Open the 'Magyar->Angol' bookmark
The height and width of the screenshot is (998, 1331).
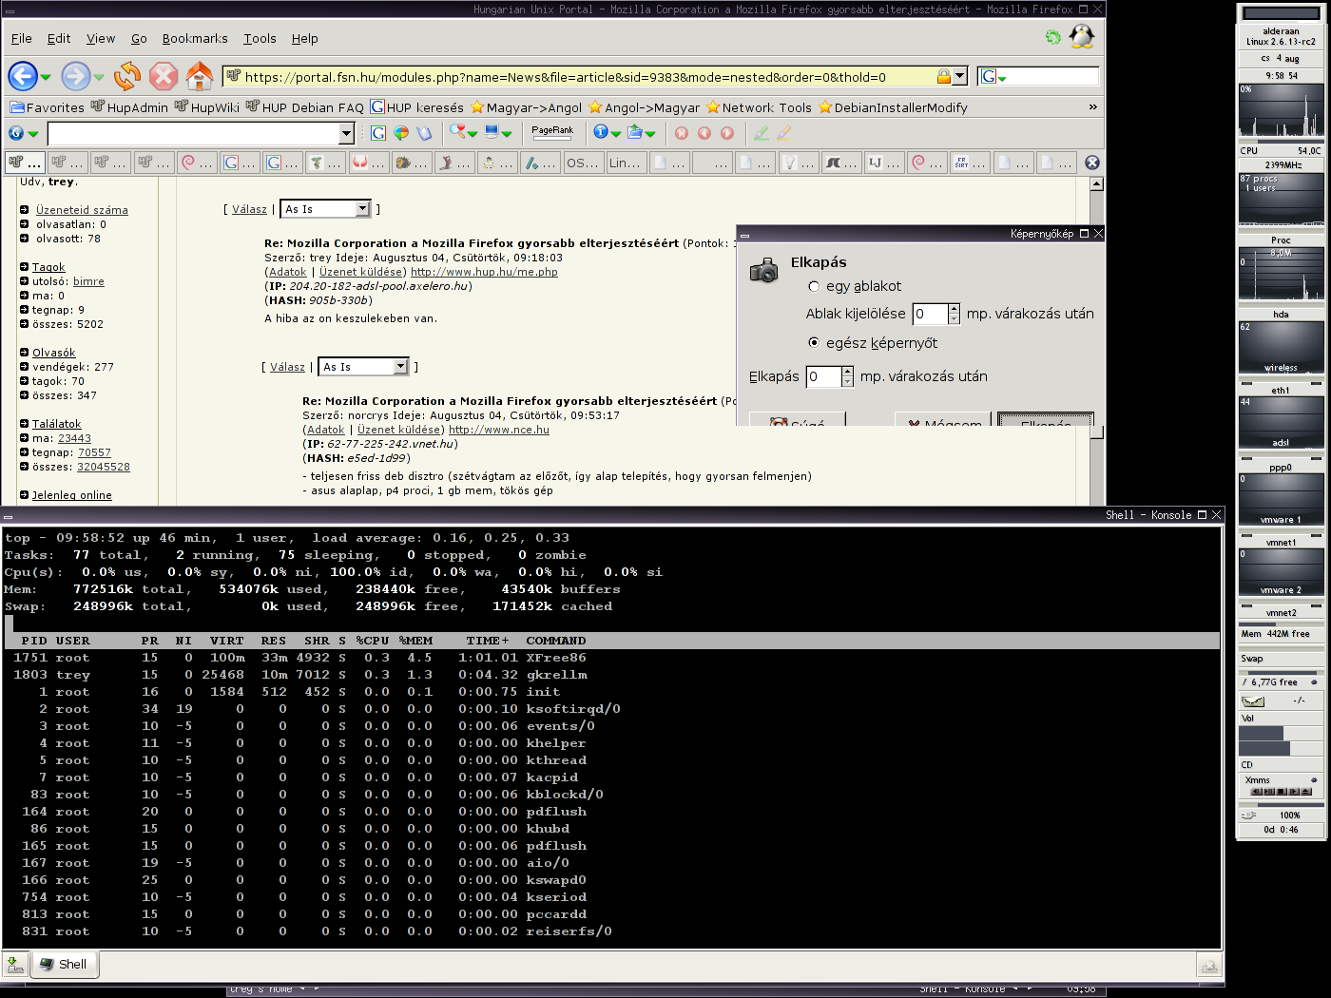click(x=527, y=107)
